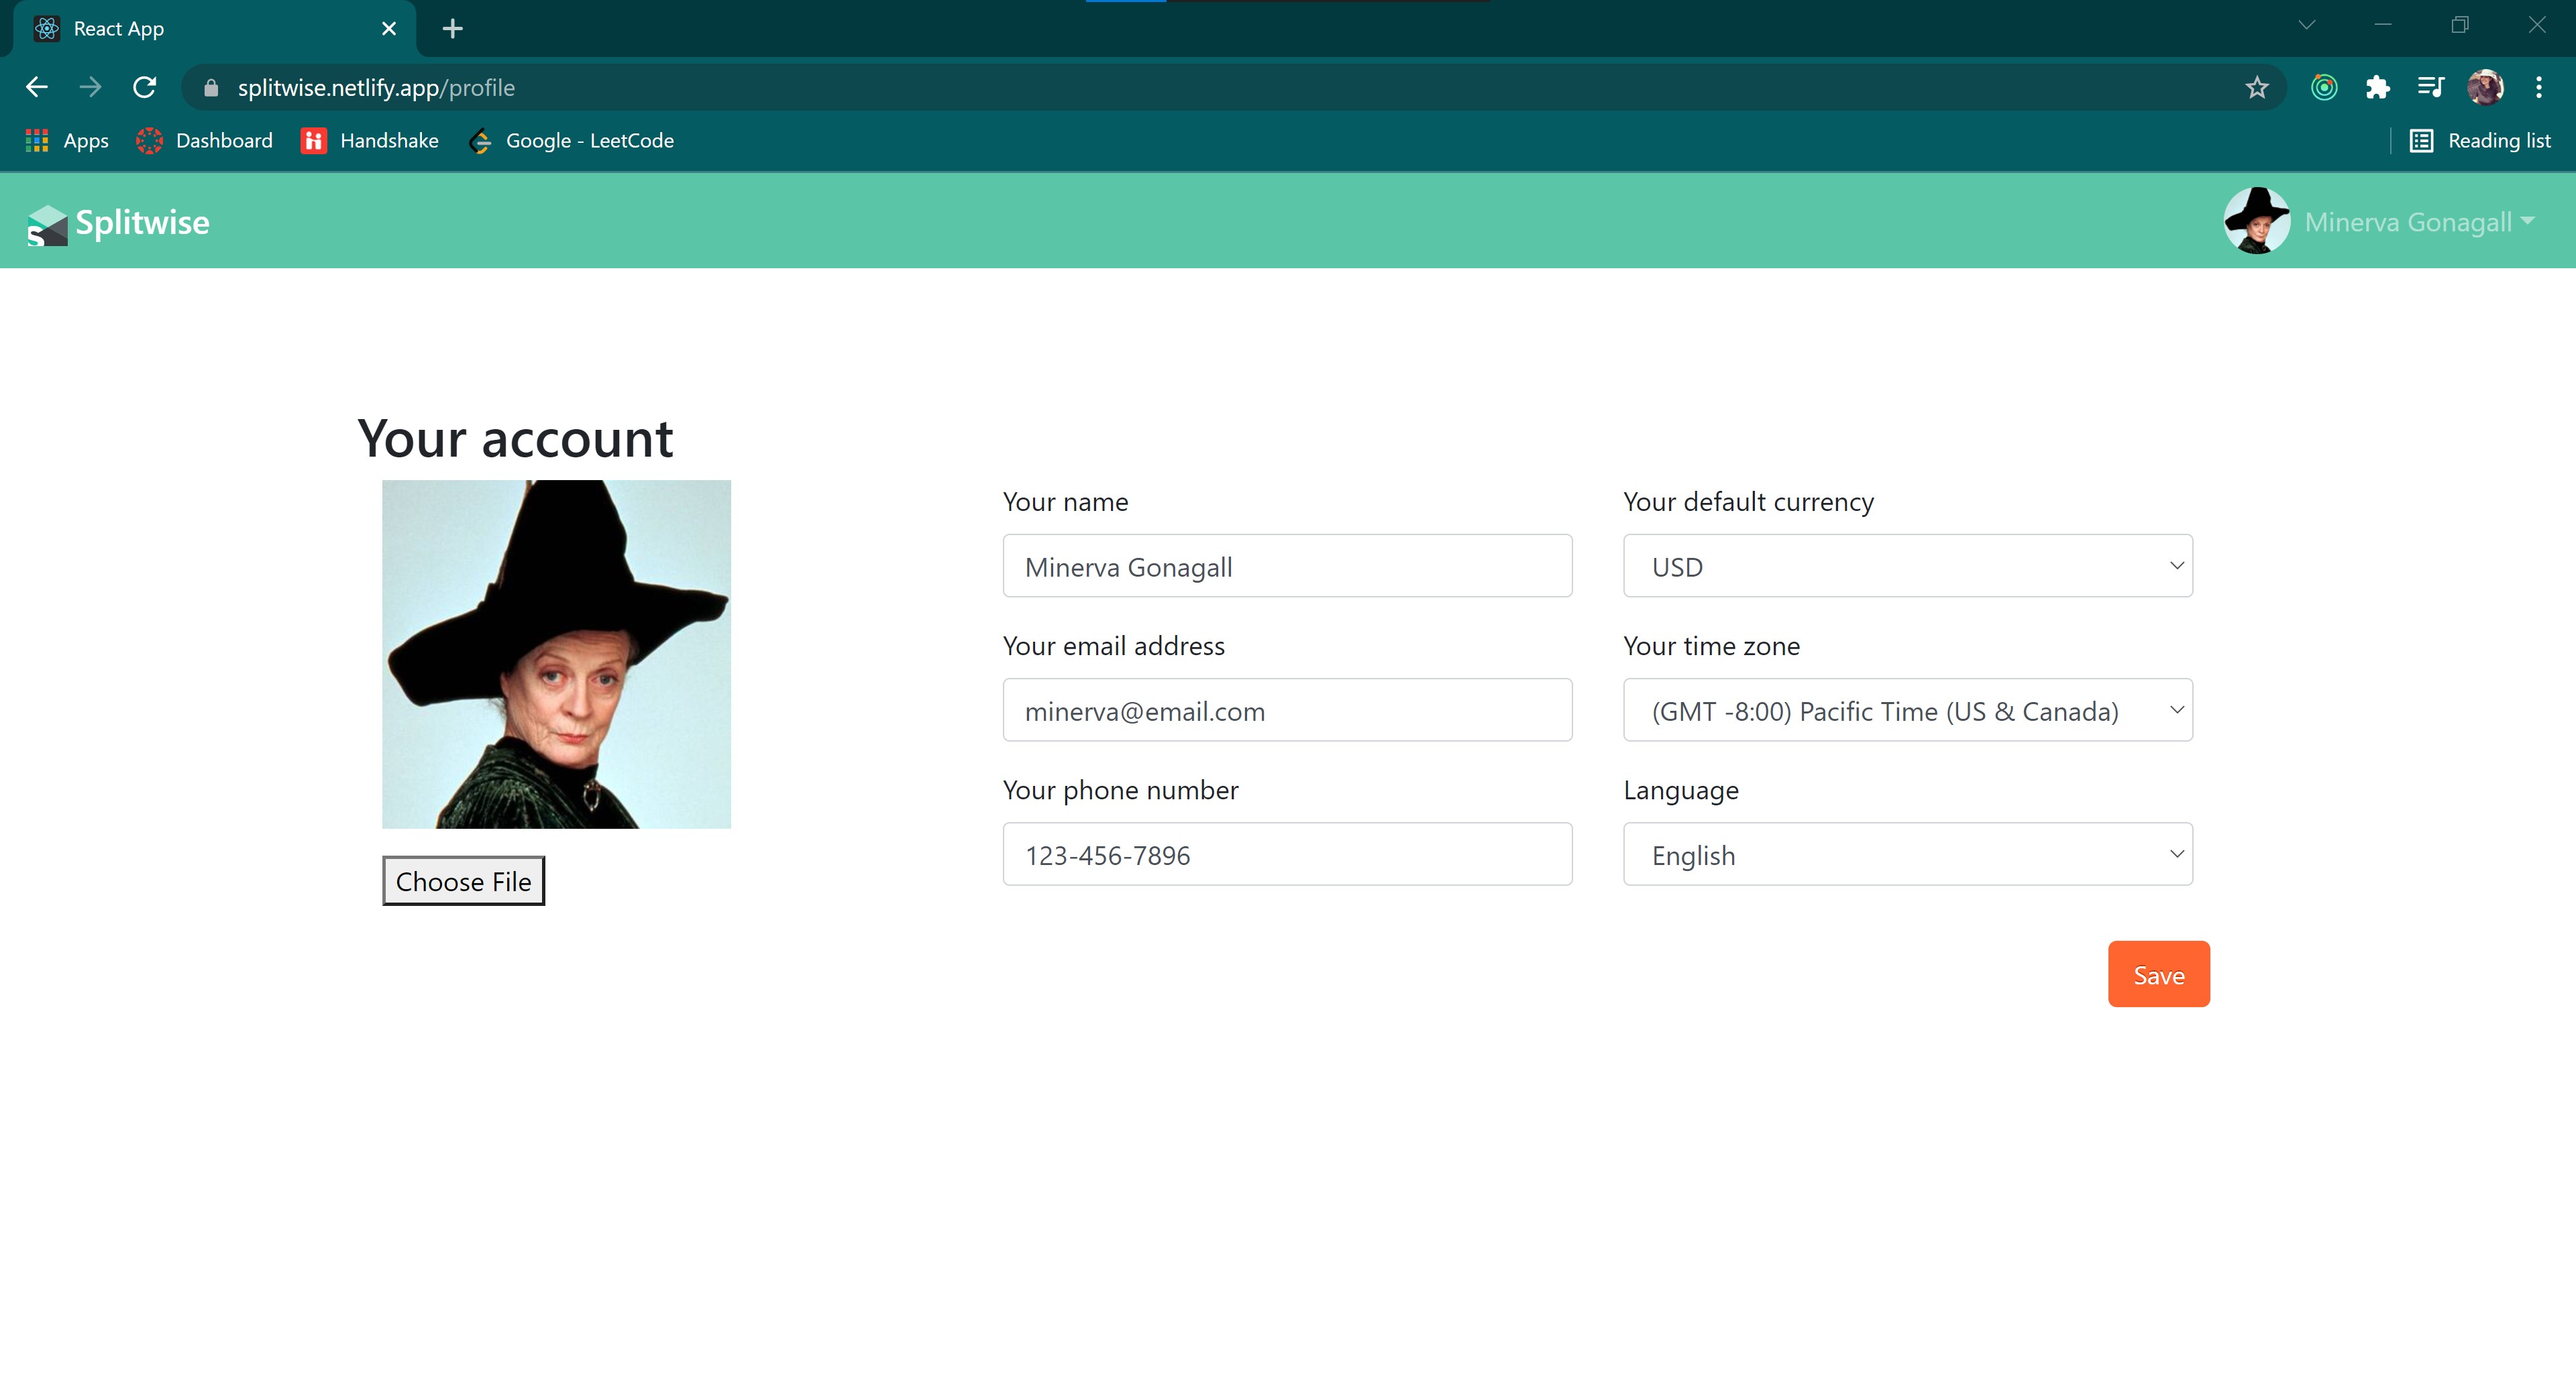Image resolution: width=2576 pixels, height=1380 pixels.
Task: Open Chrome three-dot menu
Action: tap(2538, 88)
